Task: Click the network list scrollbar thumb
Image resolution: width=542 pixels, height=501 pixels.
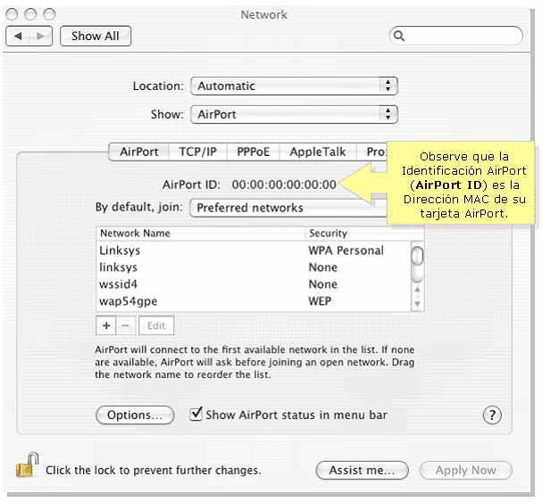Action: (416, 257)
